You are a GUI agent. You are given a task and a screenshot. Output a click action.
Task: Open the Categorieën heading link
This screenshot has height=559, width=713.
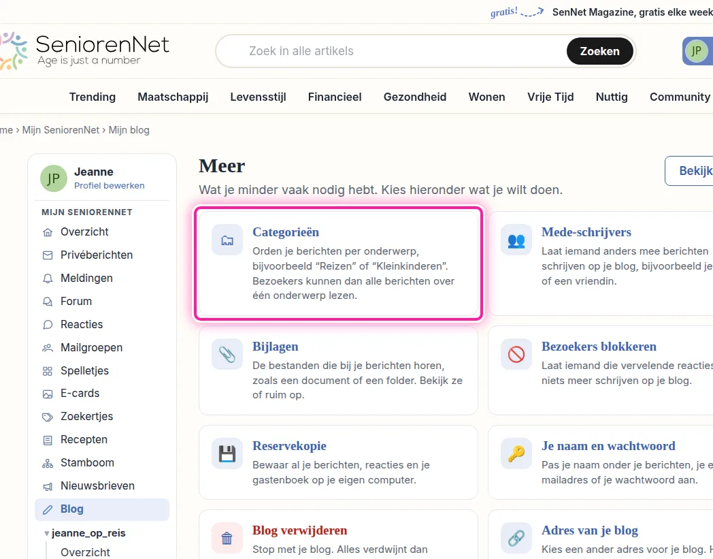pyautogui.click(x=286, y=232)
